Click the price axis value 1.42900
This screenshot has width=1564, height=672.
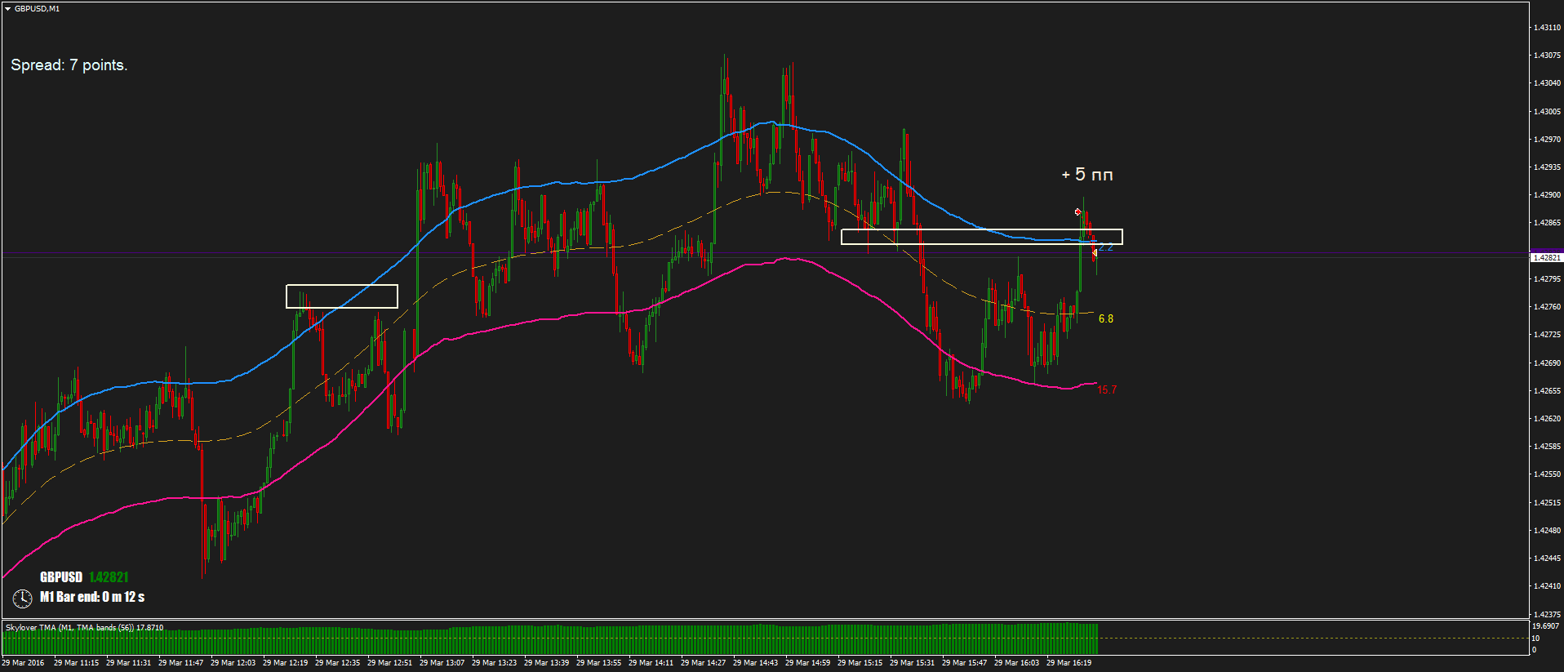tap(1547, 195)
